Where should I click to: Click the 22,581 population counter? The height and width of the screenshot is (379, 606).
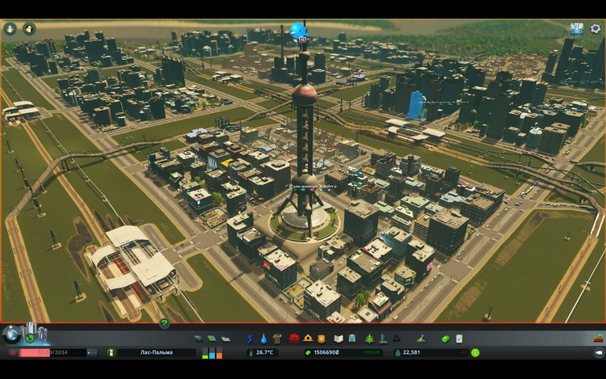click(431, 352)
